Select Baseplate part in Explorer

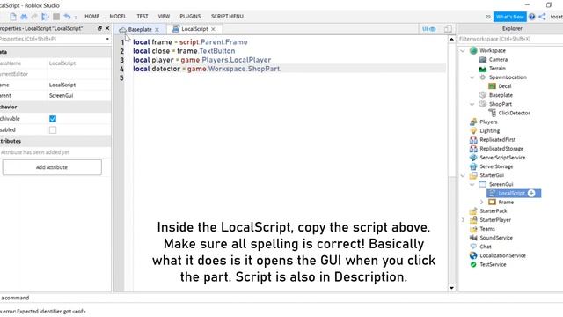tap(501, 95)
